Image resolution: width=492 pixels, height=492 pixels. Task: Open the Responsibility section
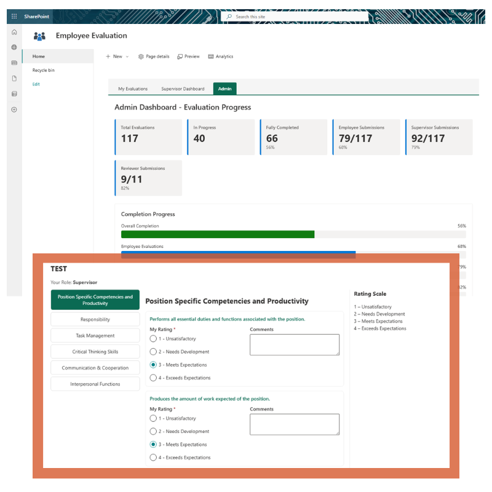pos(95,320)
